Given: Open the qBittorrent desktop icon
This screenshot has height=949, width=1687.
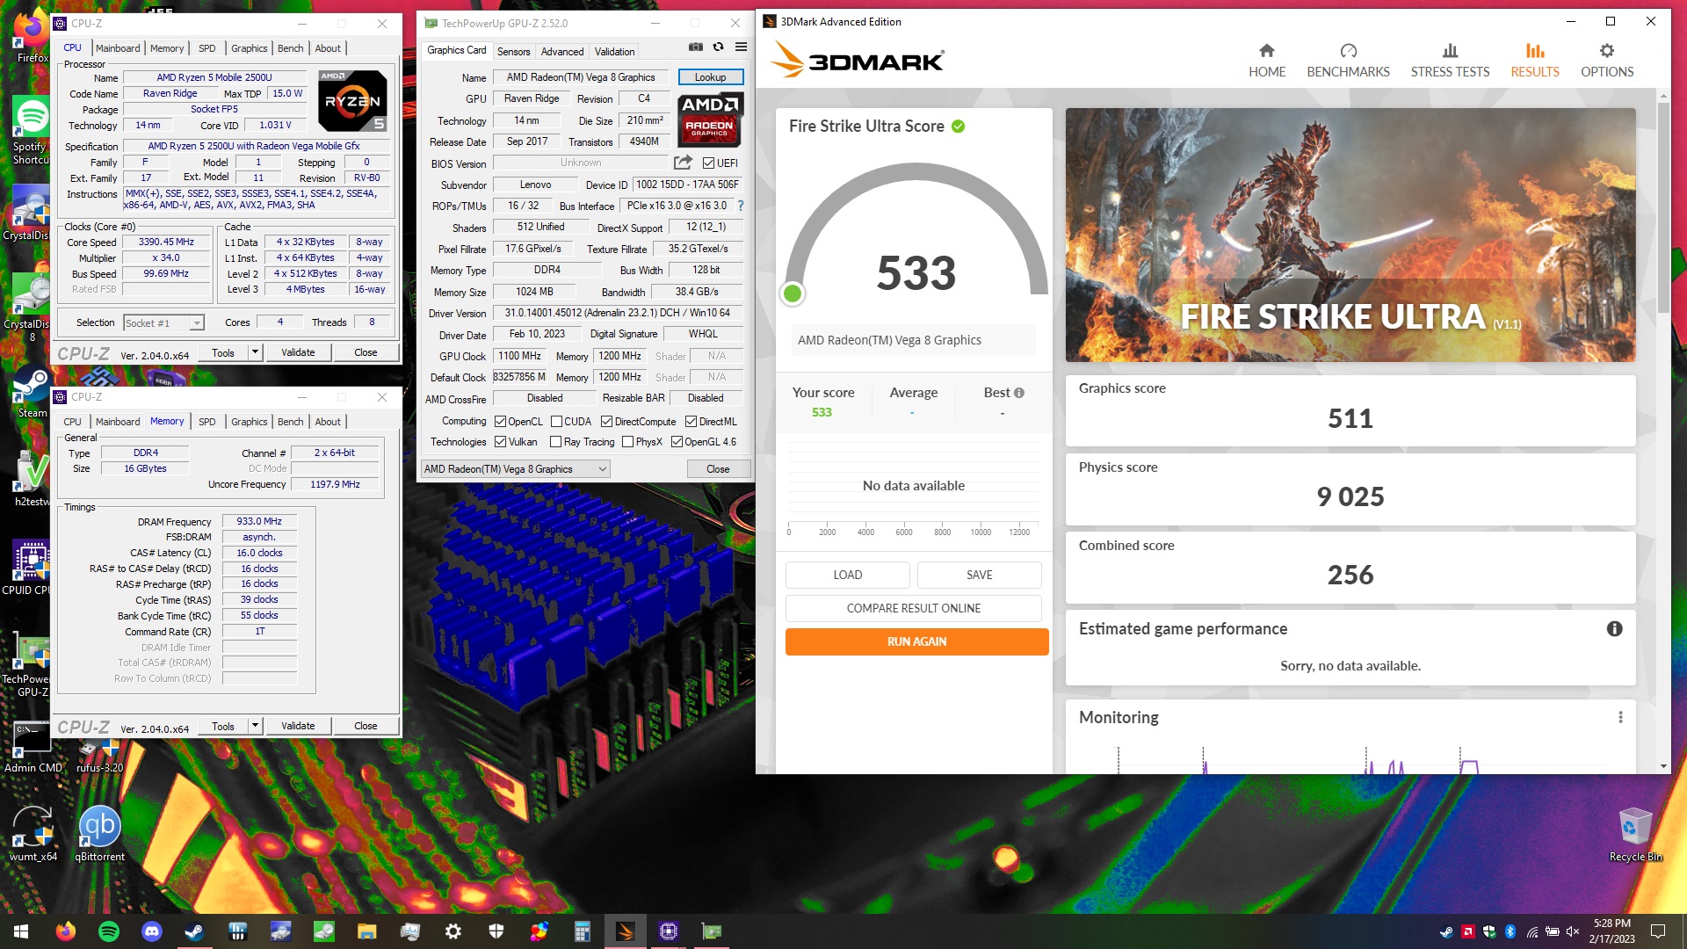Looking at the screenshot, I should 99,832.
